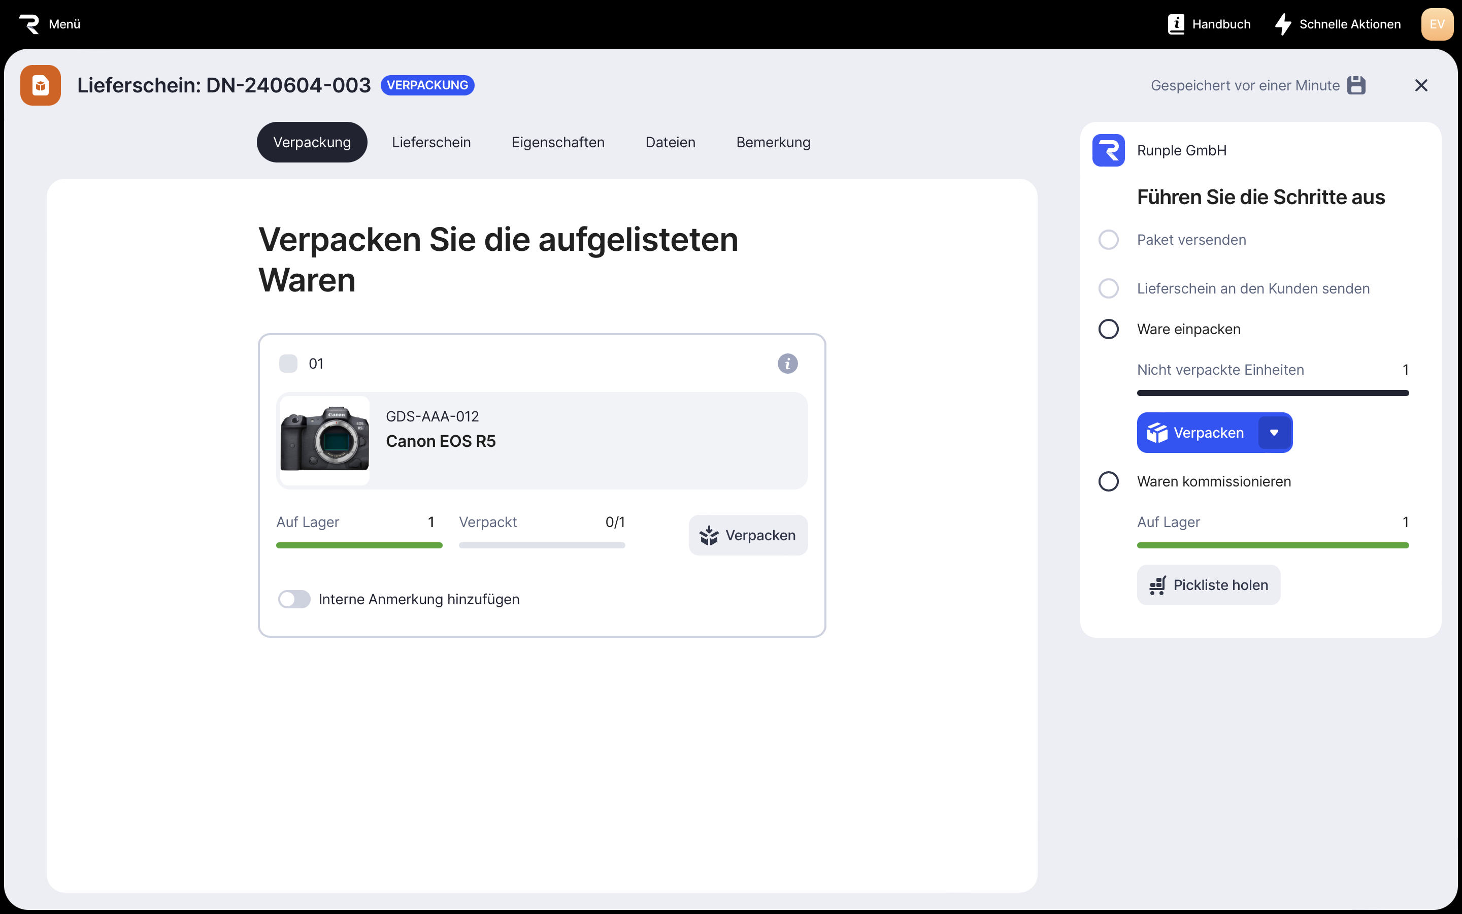Click the Runple logo in top bar
The width and height of the screenshot is (1462, 914).
[x=28, y=24]
